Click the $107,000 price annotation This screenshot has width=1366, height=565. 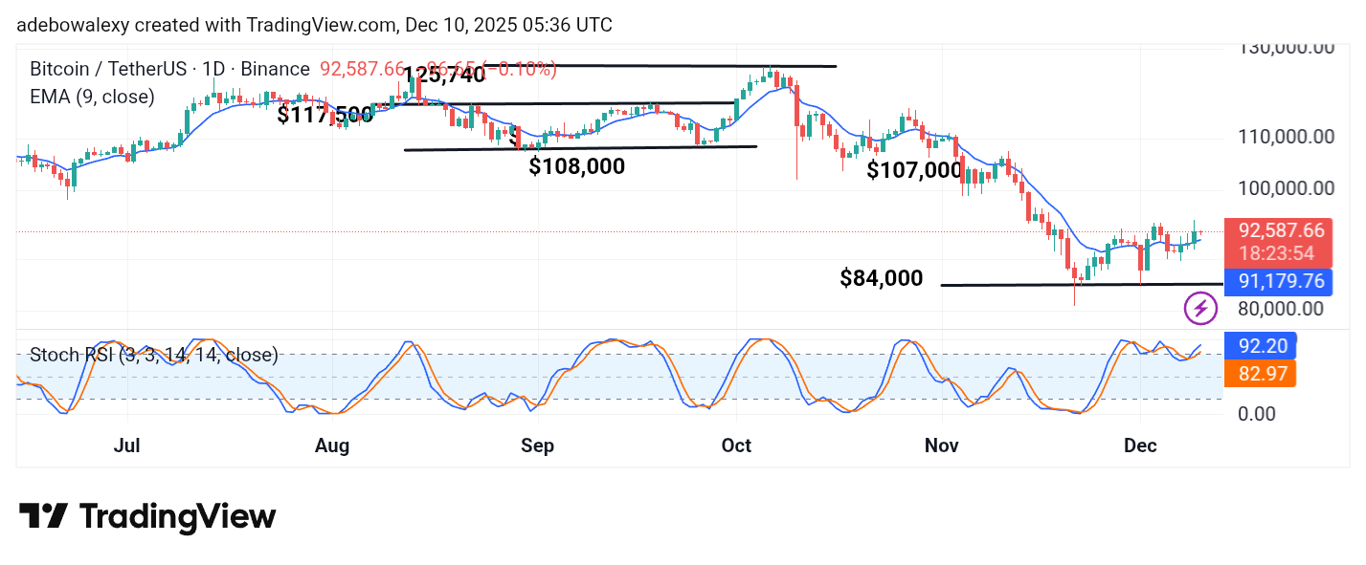tap(914, 170)
